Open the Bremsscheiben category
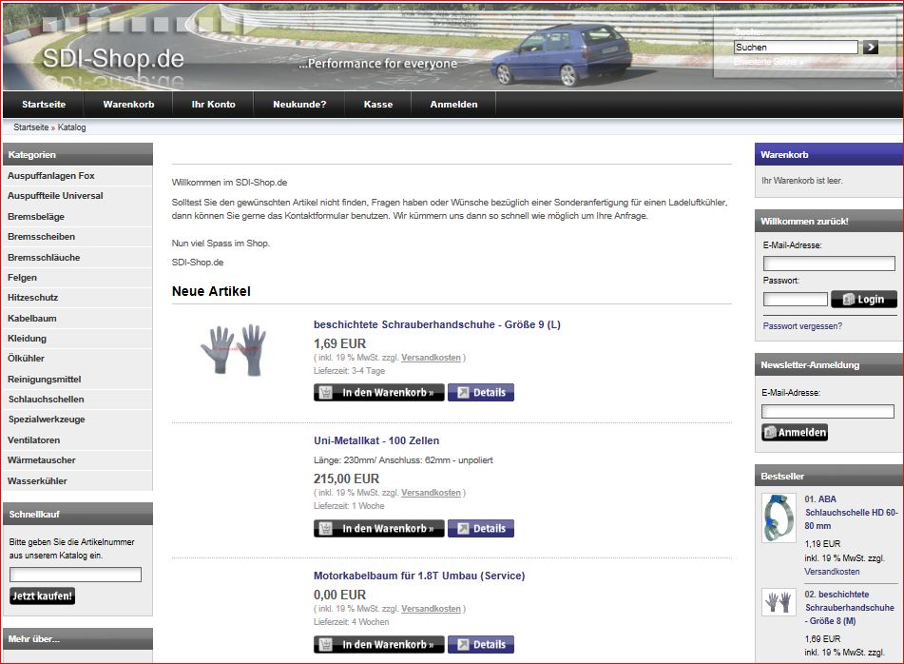The height and width of the screenshot is (664, 904). click(x=41, y=237)
